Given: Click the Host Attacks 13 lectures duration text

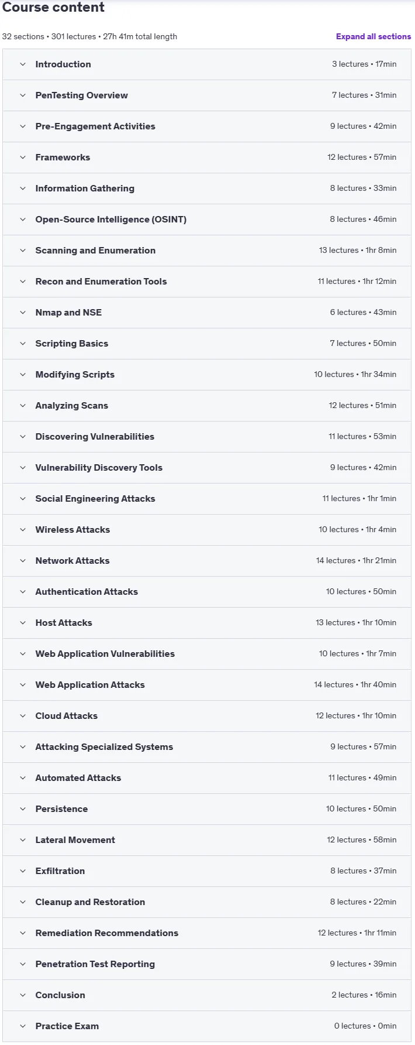Looking at the screenshot, I should [x=356, y=623].
